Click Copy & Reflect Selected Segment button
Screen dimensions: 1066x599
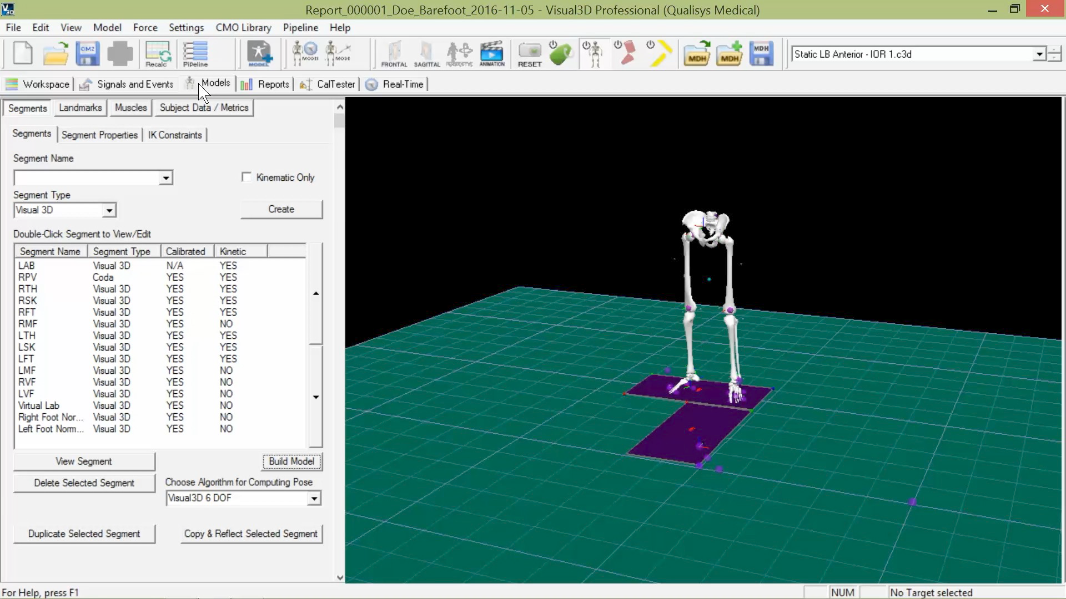click(251, 534)
